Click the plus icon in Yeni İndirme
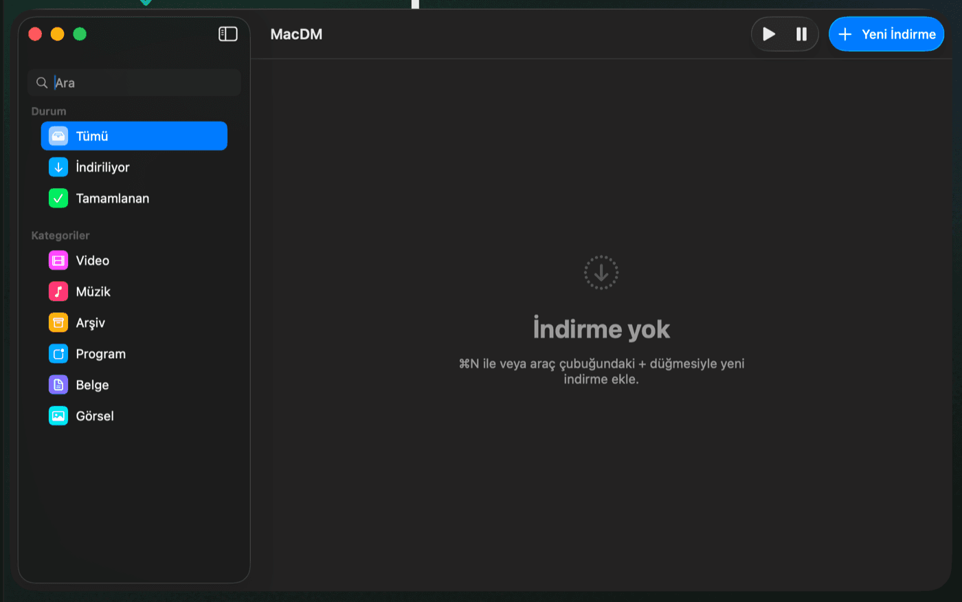 (x=845, y=34)
